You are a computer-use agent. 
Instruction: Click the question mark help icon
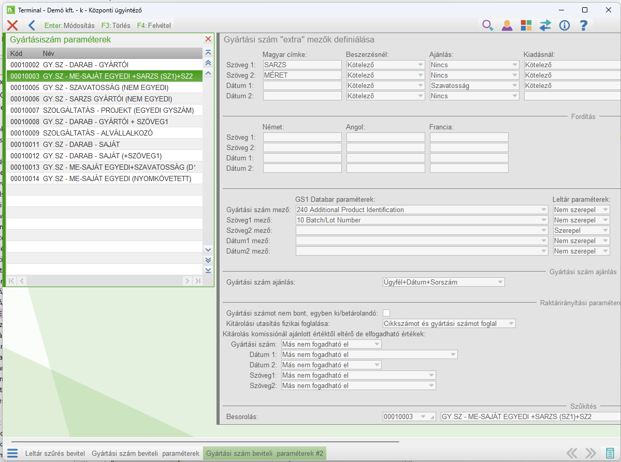[584, 25]
